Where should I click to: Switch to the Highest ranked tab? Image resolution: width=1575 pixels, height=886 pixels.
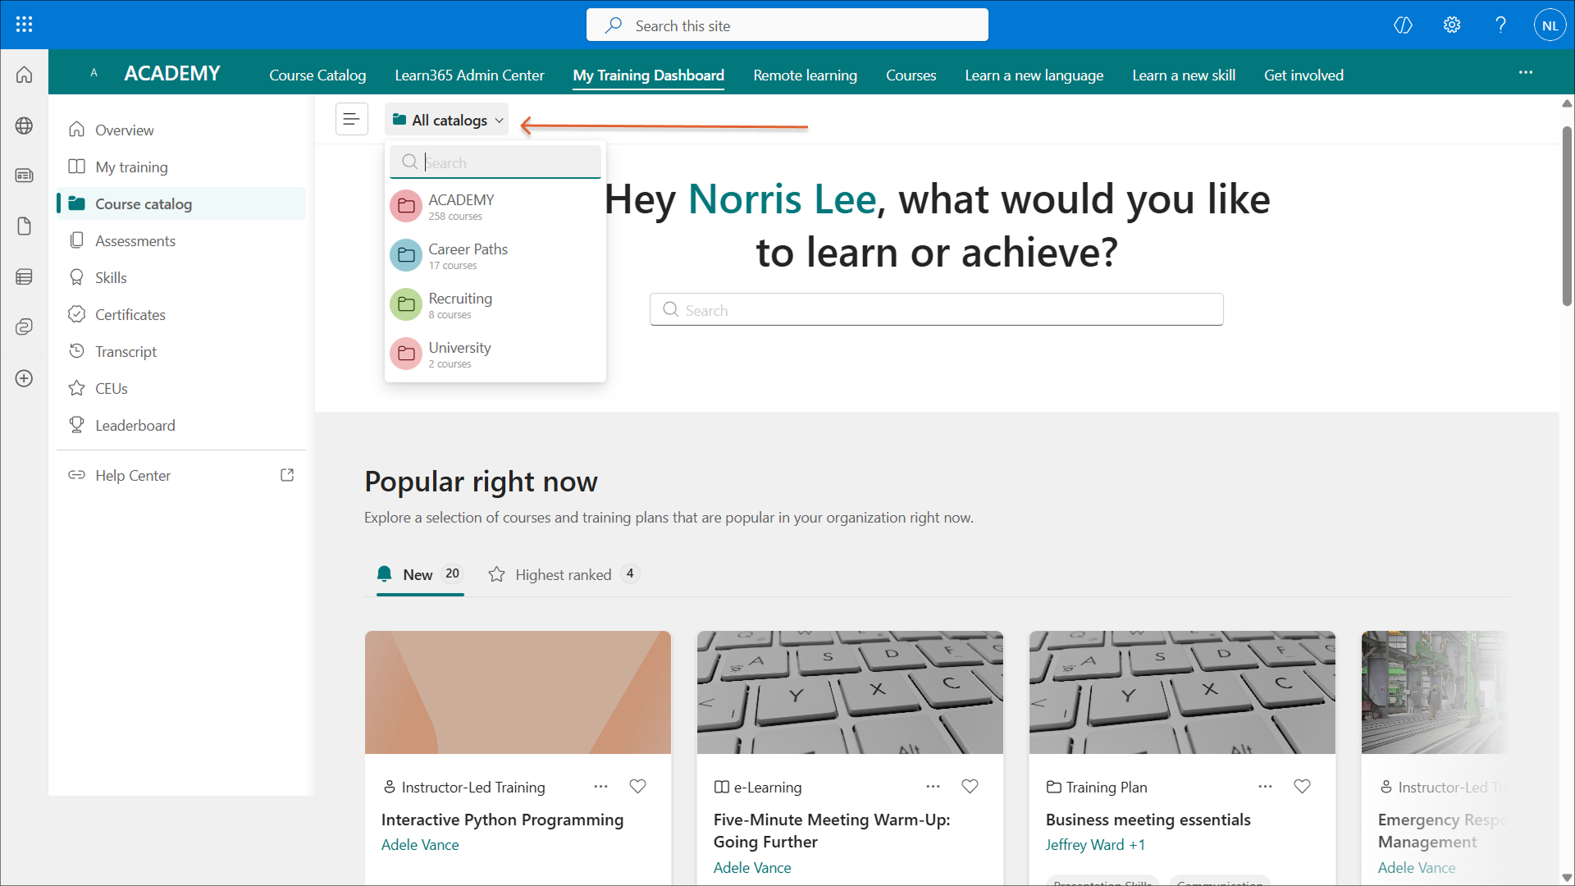(563, 574)
